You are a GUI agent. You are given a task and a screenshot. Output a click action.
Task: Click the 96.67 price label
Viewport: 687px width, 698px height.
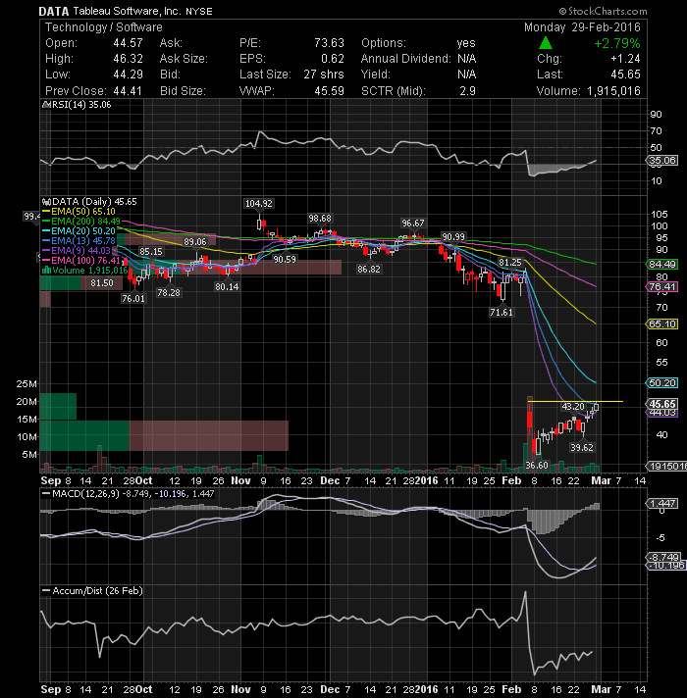point(412,223)
